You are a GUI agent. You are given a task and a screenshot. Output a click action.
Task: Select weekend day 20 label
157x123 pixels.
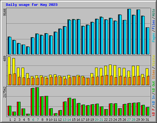tap(97, 120)
